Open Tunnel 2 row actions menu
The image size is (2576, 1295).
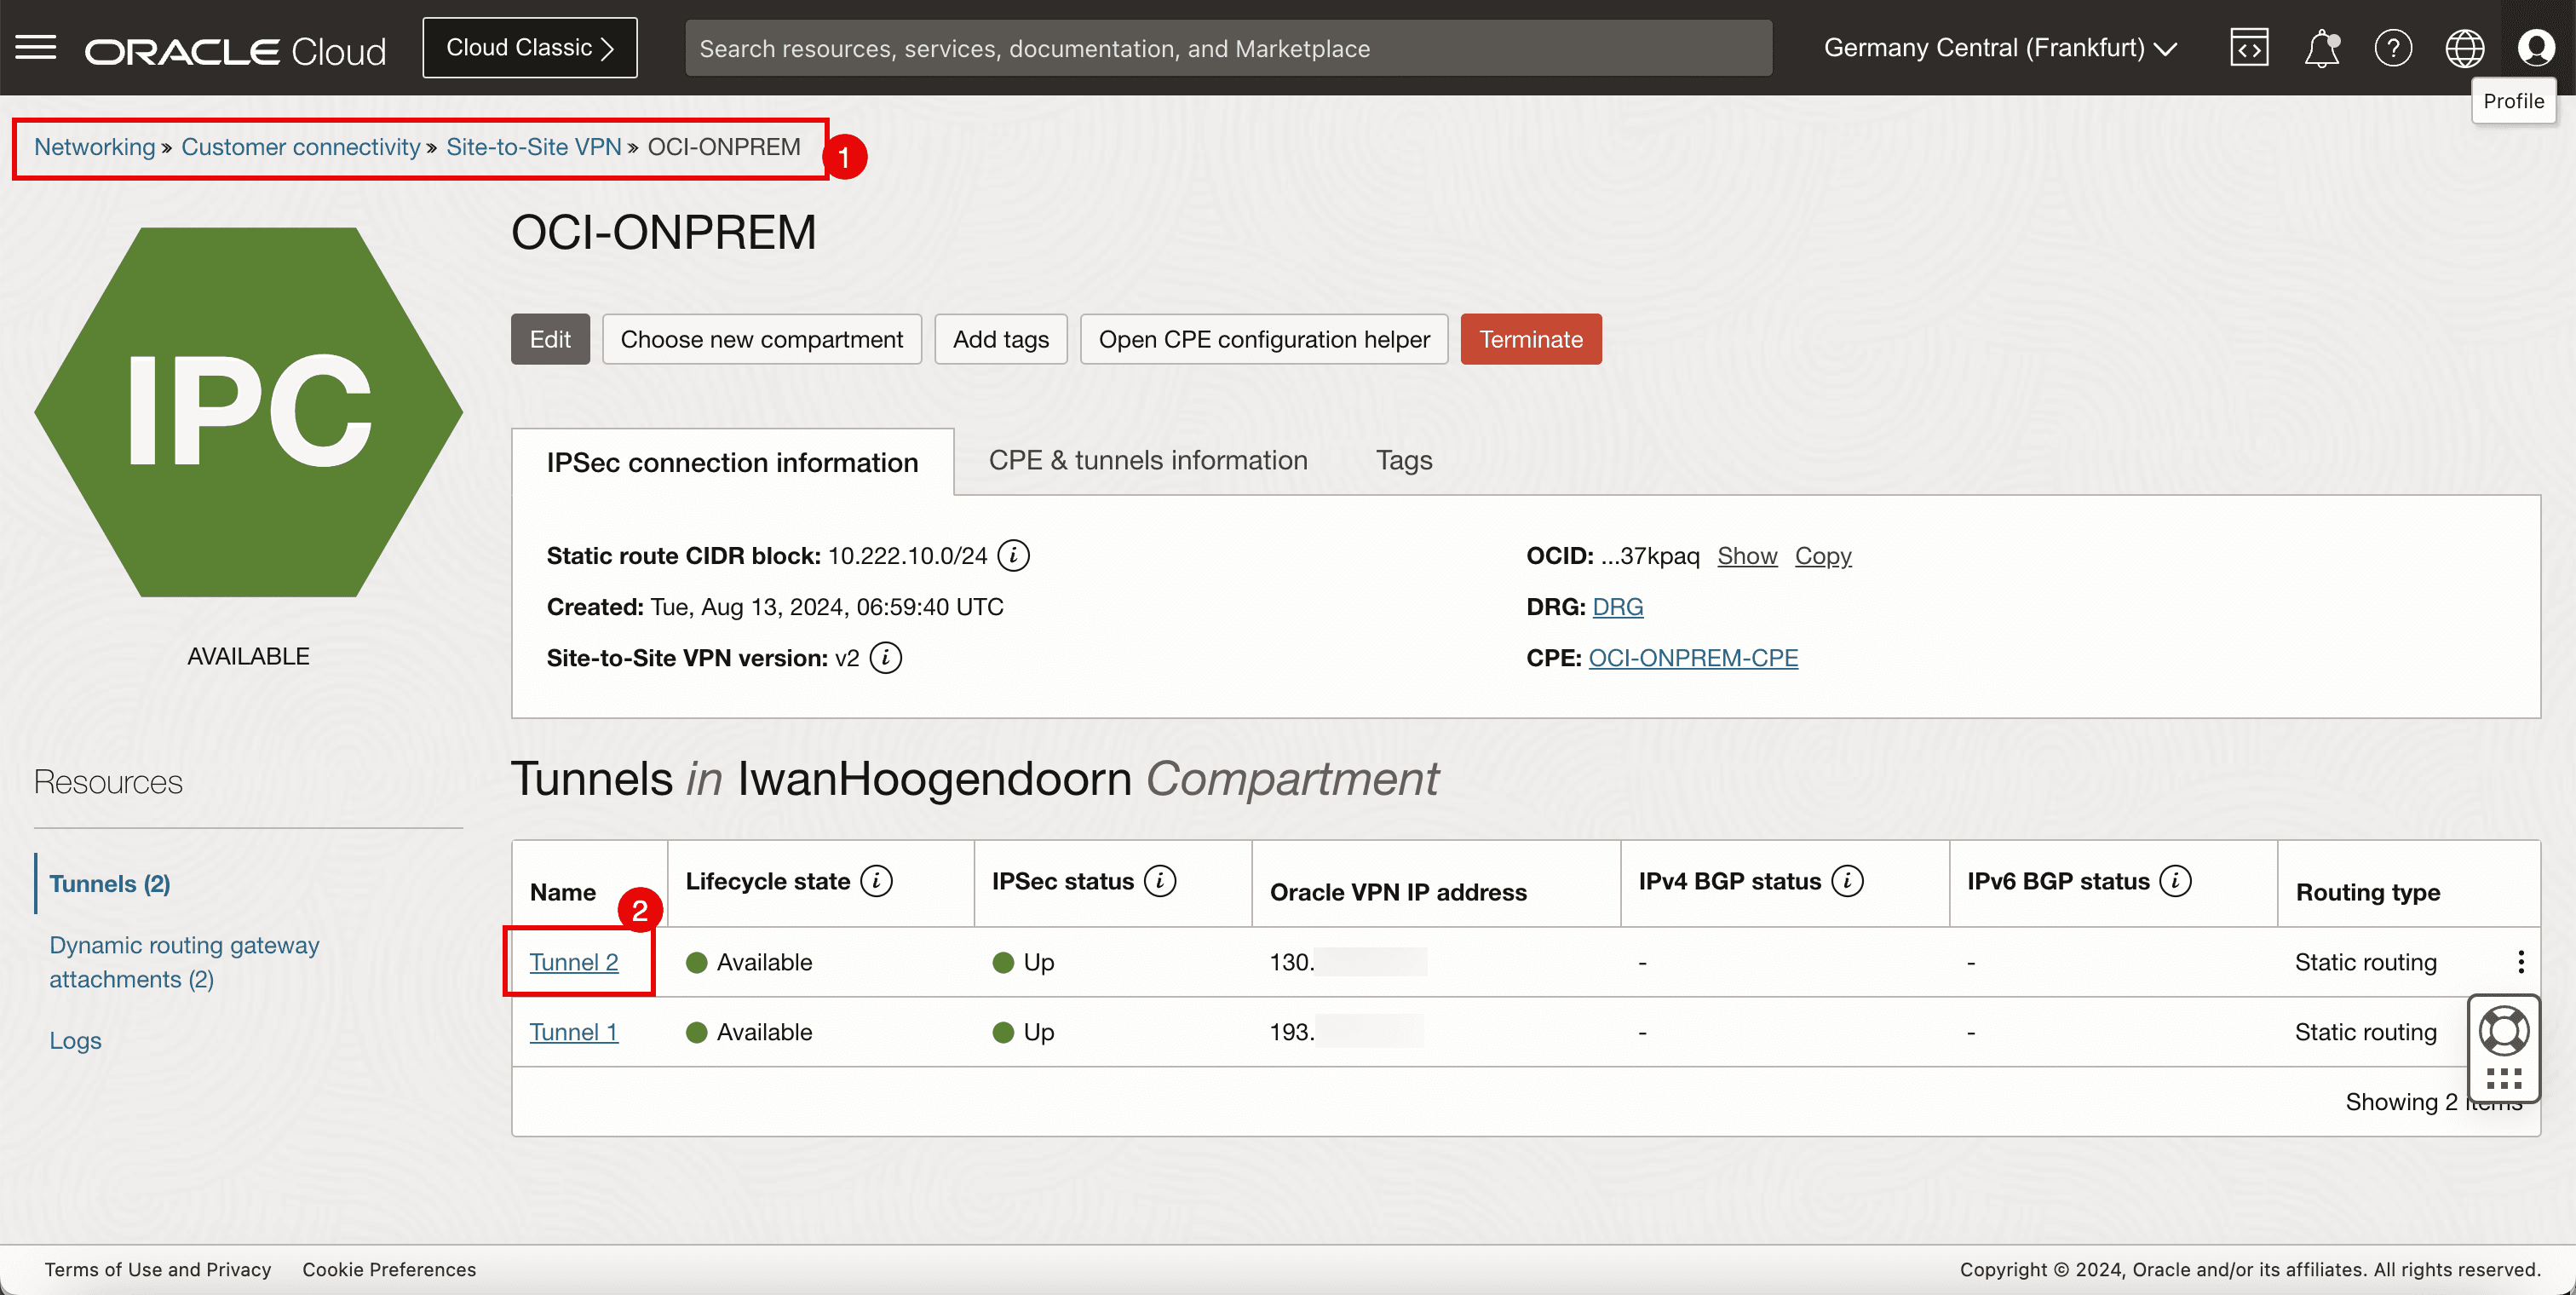2521,962
